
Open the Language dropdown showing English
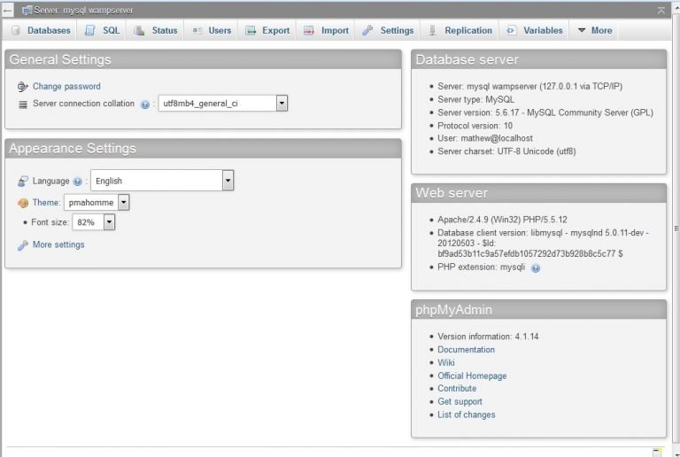coord(162,181)
